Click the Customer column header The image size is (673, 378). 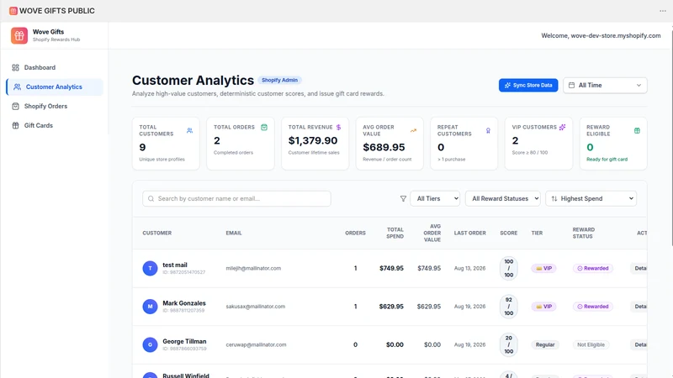pyautogui.click(x=157, y=234)
